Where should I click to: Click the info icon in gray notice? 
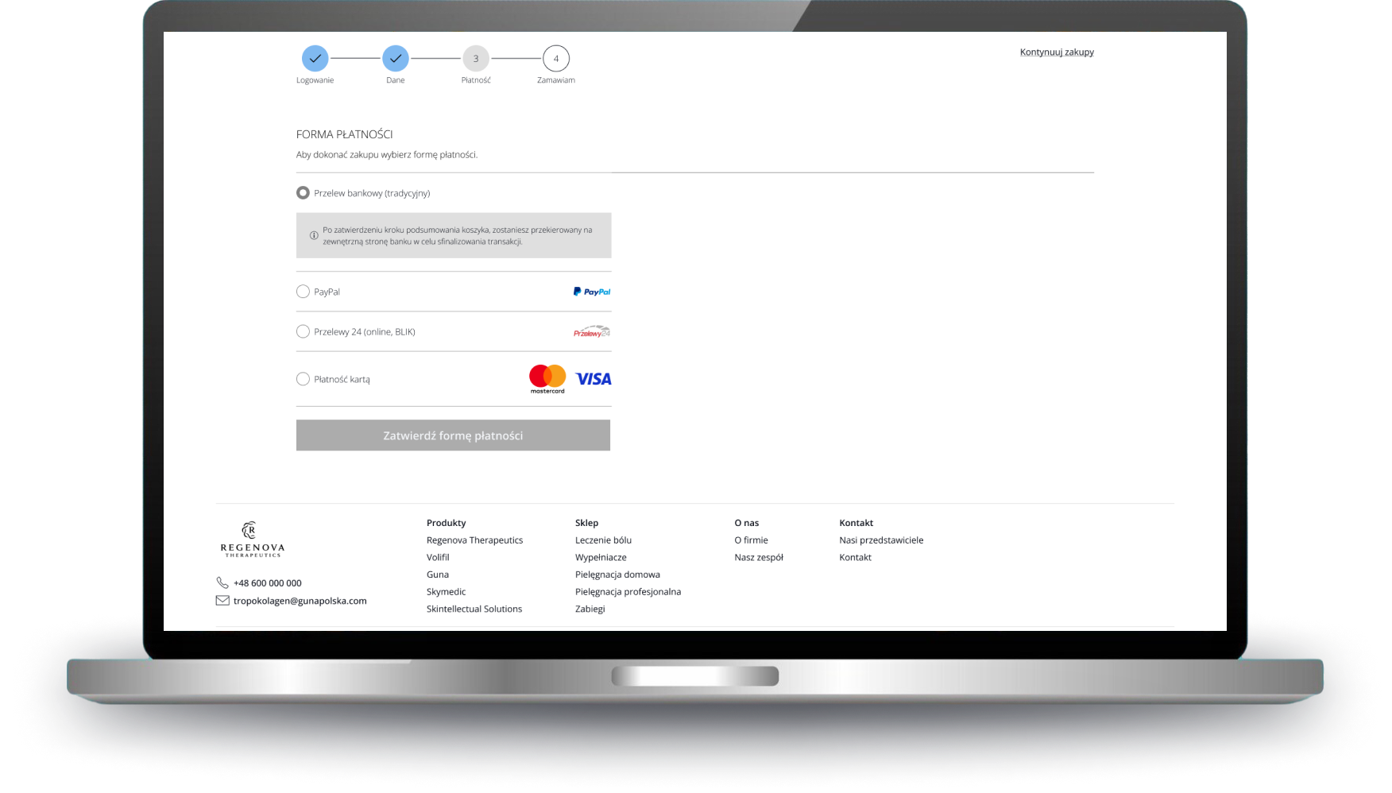(314, 235)
